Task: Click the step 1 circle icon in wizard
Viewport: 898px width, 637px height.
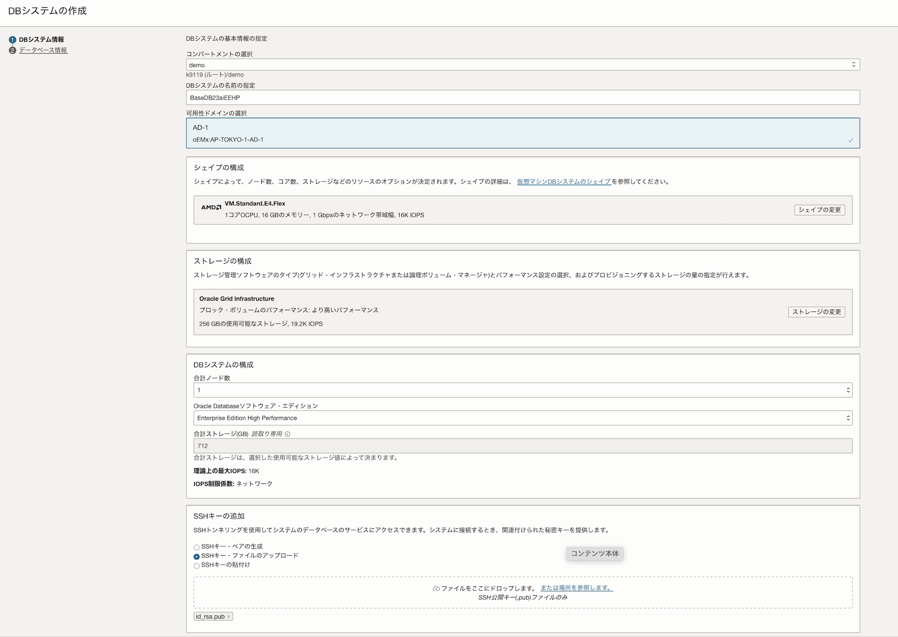Action: 13,40
